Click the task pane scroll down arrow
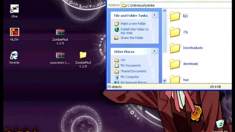Screen dimensions: 235x132 [x=164, y=81]
